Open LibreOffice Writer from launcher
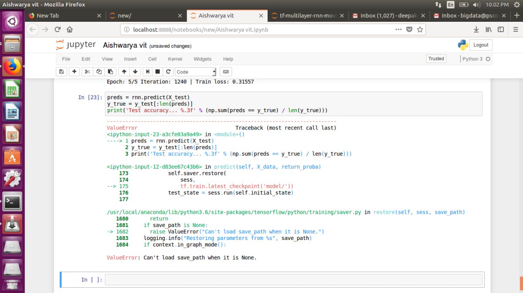The image size is (523, 293). [x=12, y=112]
